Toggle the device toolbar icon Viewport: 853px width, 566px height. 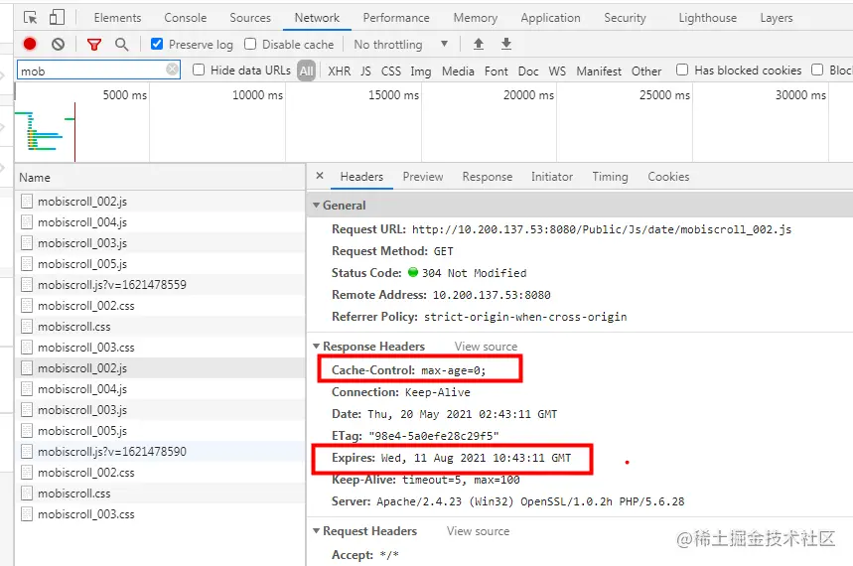point(57,18)
